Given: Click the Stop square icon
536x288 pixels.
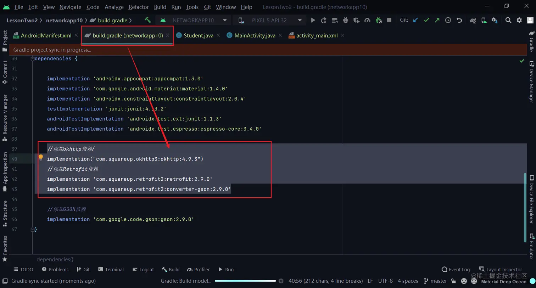Looking at the screenshot, I should tap(389, 20).
